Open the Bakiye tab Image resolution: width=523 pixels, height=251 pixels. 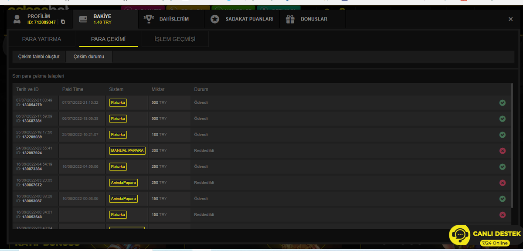(x=105, y=19)
